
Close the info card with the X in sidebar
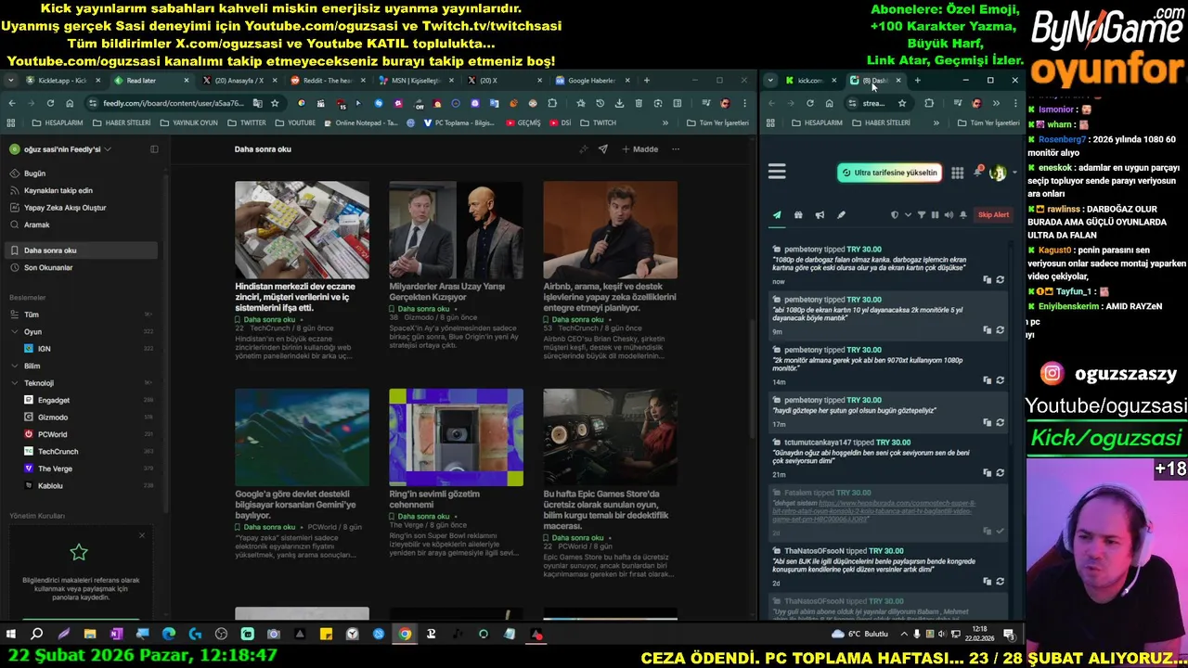[142, 535]
